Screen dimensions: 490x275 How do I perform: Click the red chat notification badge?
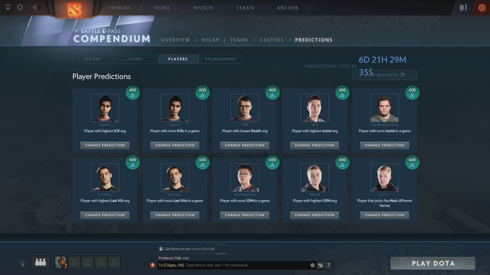[153, 265]
